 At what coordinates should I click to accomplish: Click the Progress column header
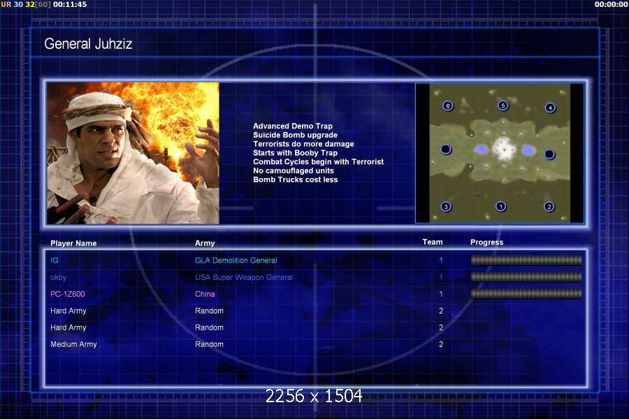click(486, 242)
